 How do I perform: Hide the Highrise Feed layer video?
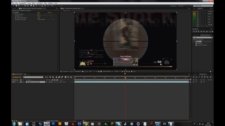(x=13, y=82)
